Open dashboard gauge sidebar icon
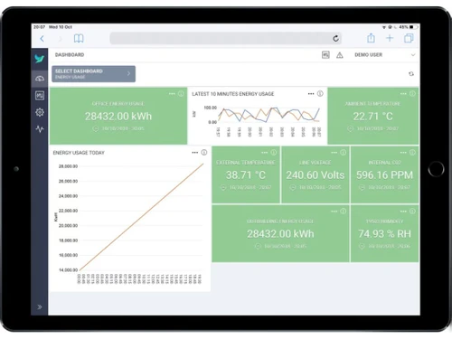 40,79
